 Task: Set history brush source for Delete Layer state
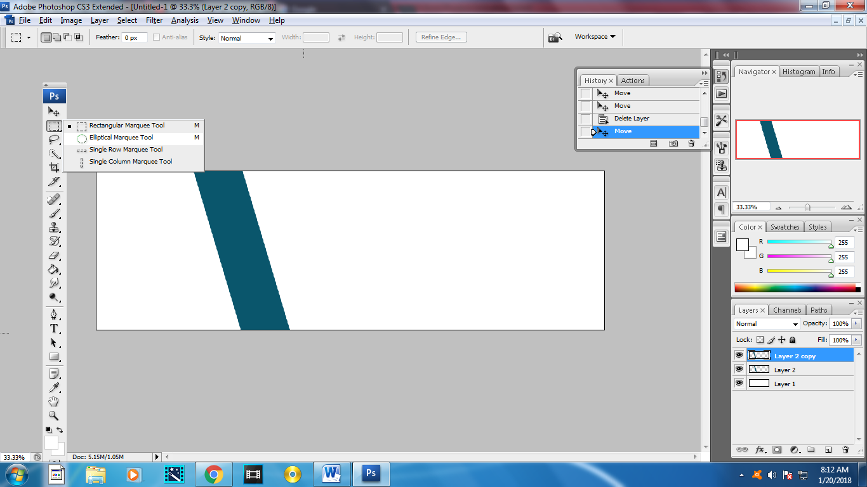[585, 119]
